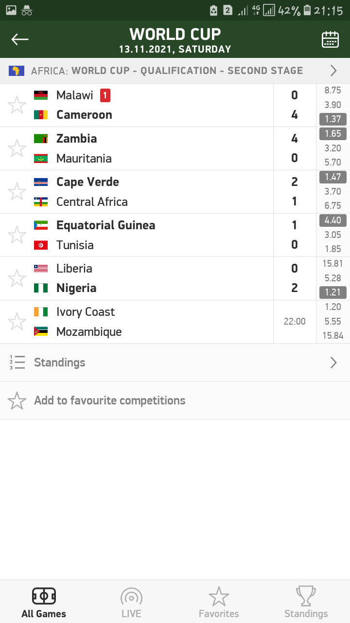Image resolution: width=350 pixels, height=623 pixels.
Task: Star the Zambia vs Mauritania match
Action: pyautogui.click(x=17, y=148)
